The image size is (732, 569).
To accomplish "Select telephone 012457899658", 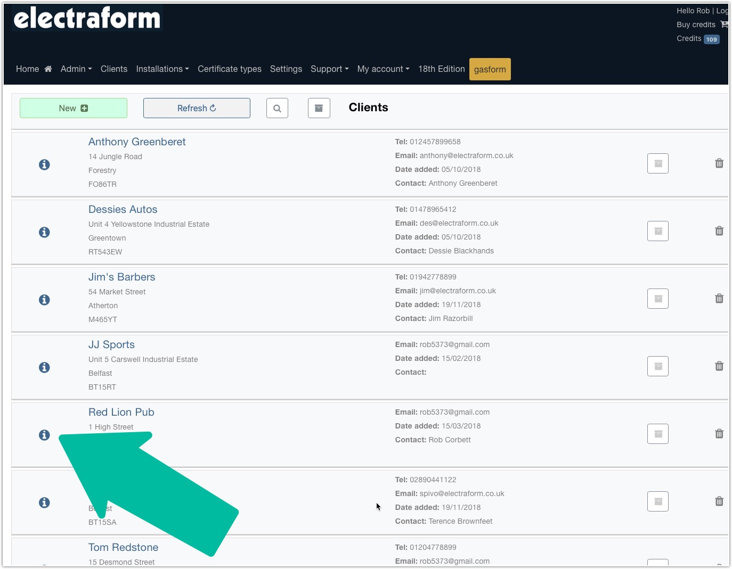I will (x=435, y=142).
